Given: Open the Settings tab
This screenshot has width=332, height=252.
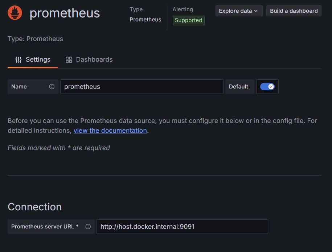Looking at the screenshot, I should pos(33,60).
